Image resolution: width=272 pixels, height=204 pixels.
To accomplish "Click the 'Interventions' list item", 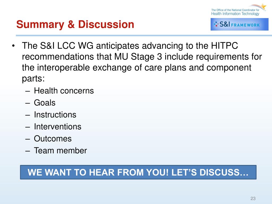I will (x=58, y=127).
